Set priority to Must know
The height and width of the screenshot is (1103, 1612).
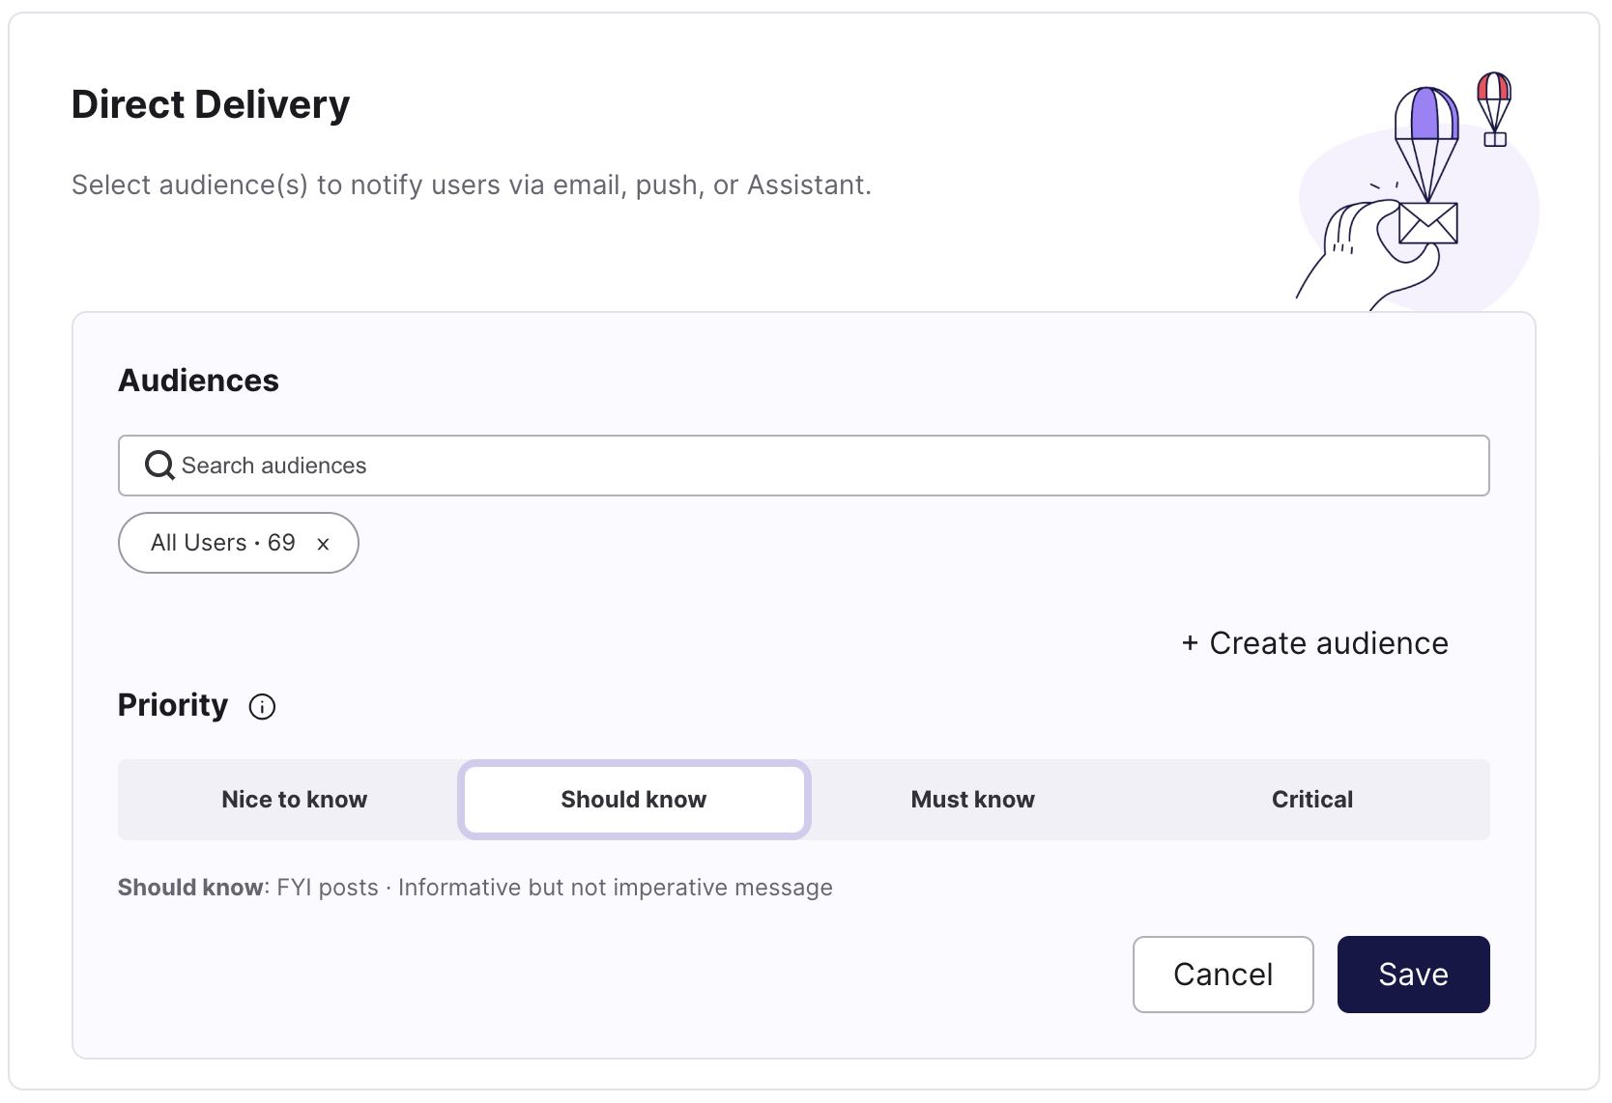(973, 800)
